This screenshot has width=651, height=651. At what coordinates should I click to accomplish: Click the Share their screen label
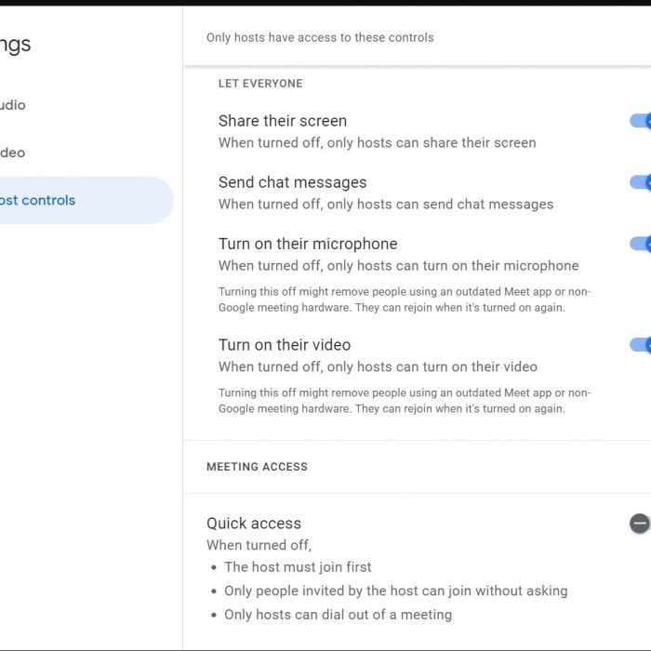[x=283, y=121]
